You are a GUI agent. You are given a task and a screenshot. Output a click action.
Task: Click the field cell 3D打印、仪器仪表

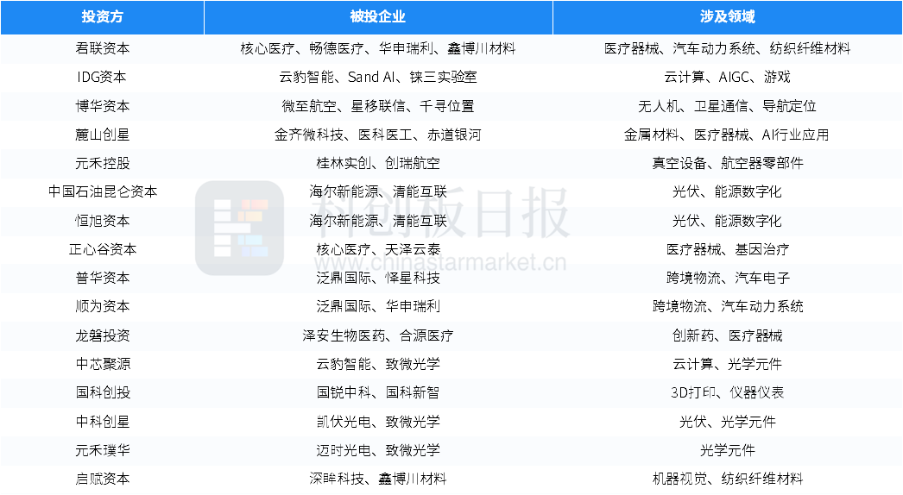(x=728, y=393)
